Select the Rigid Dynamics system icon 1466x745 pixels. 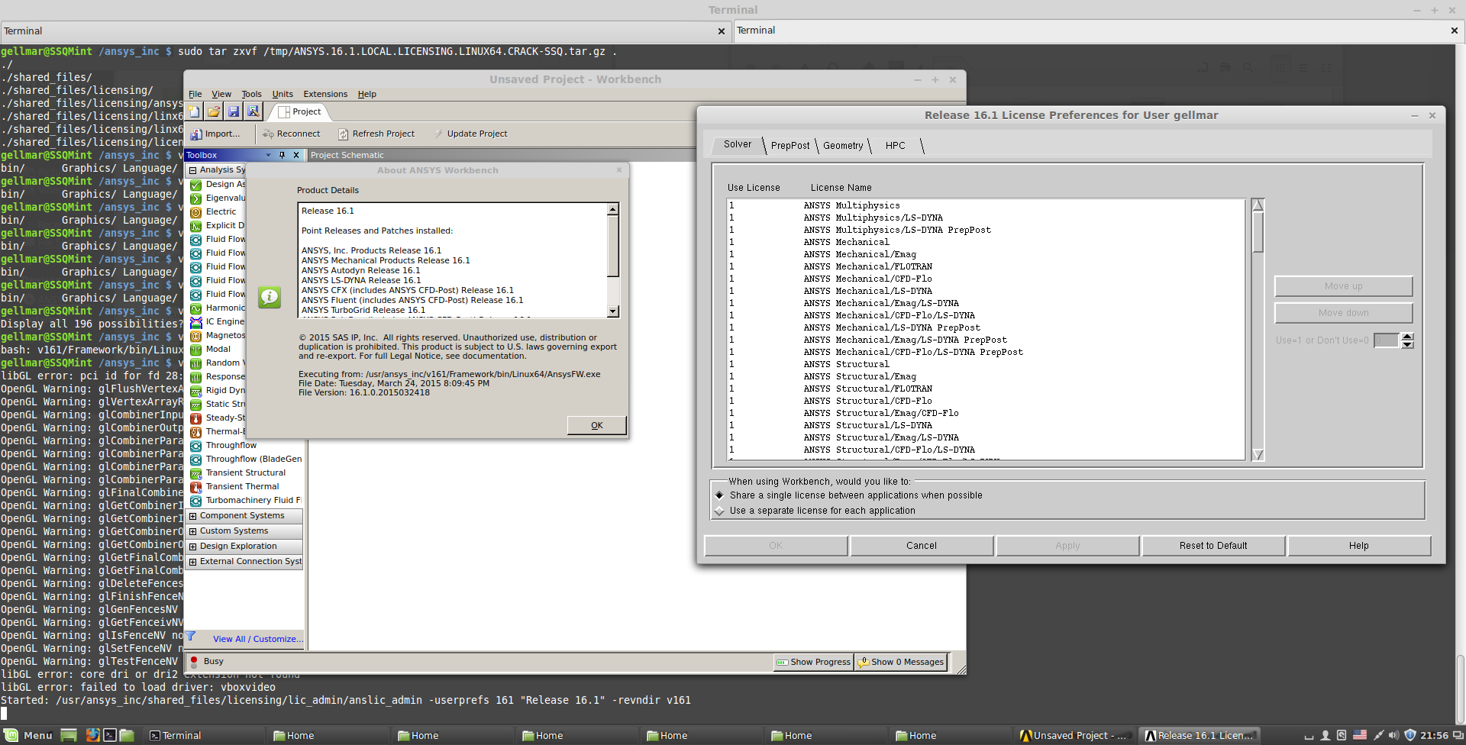195,391
